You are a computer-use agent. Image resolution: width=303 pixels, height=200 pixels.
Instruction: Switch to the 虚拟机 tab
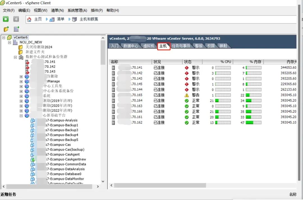pyautogui.click(x=149, y=46)
